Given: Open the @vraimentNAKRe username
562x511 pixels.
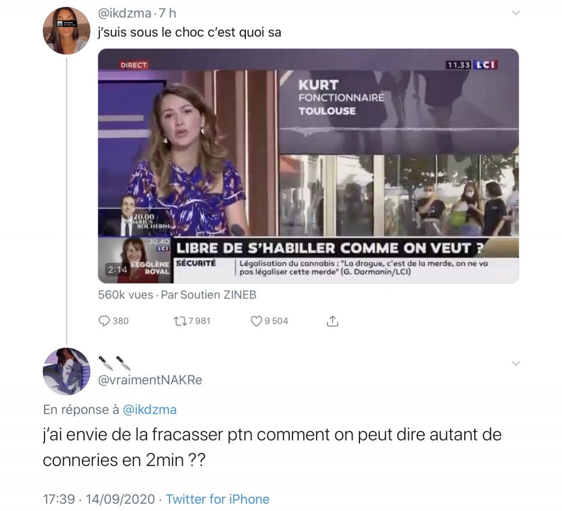Looking at the screenshot, I should tap(150, 380).
